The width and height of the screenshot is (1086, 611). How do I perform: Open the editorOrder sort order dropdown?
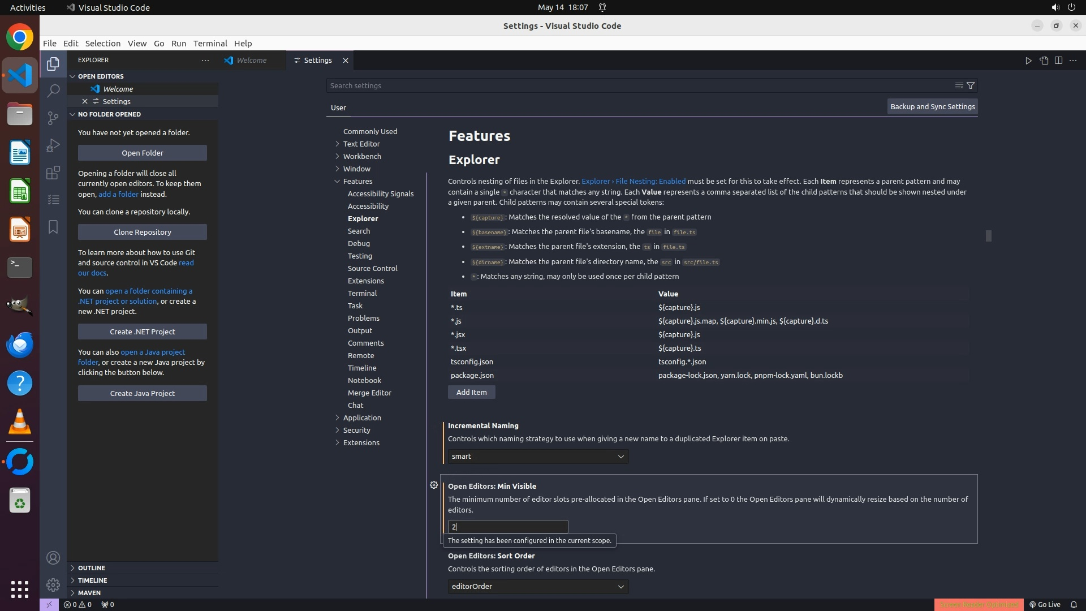537,587
